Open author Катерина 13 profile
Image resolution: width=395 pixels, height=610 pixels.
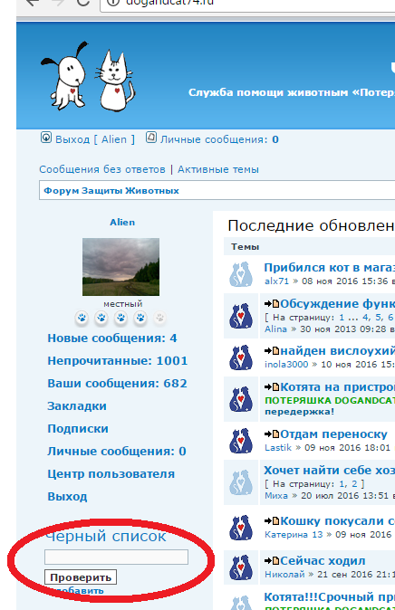pos(294,535)
